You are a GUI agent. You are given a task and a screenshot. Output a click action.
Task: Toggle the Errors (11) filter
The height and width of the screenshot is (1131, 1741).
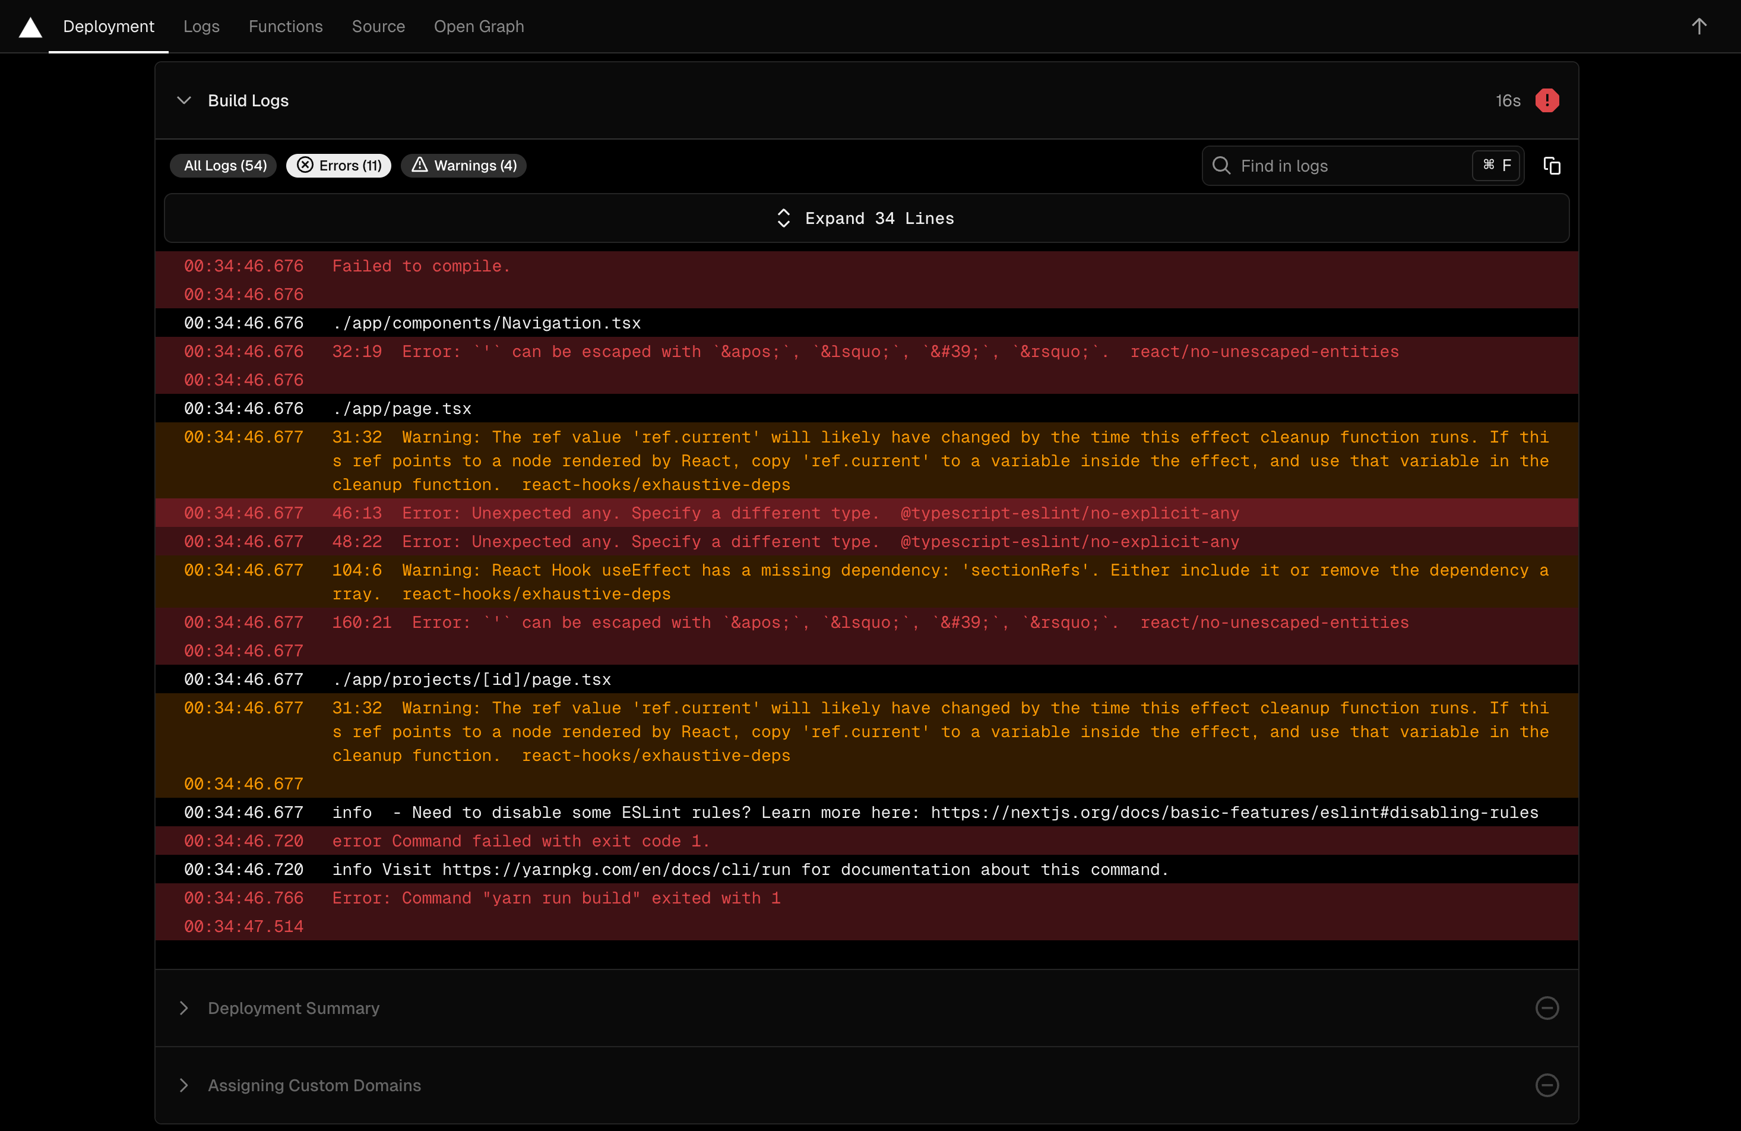[338, 165]
